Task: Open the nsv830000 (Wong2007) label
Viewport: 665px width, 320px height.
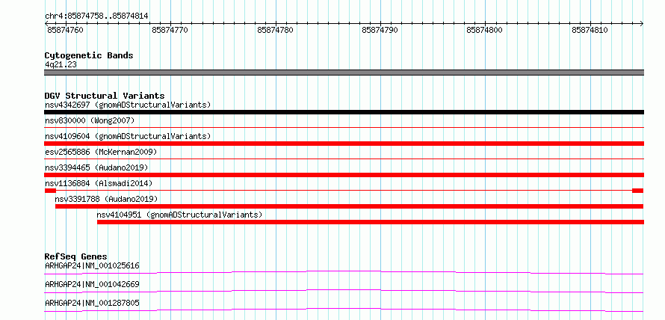Action: 90,120
